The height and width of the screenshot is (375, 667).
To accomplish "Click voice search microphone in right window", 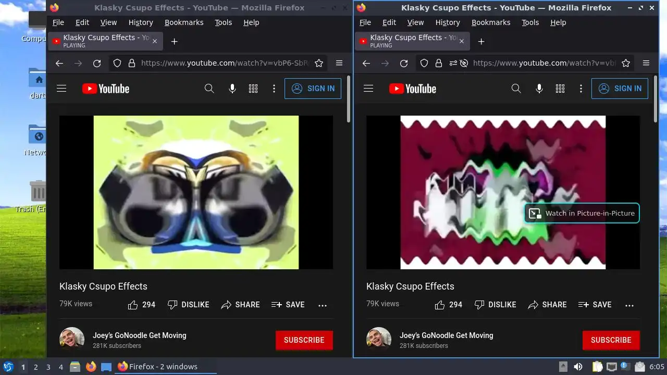I will (x=539, y=89).
